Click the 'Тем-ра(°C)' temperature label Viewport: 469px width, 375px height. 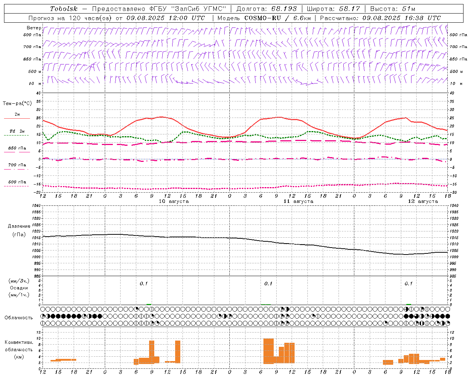click(x=17, y=104)
